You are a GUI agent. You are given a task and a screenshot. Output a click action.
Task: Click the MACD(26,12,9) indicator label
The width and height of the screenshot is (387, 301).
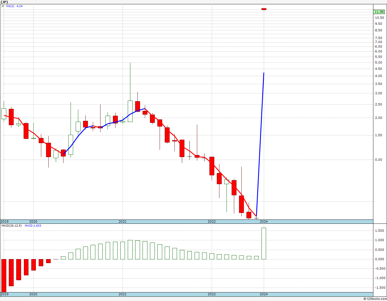tap(11, 225)
